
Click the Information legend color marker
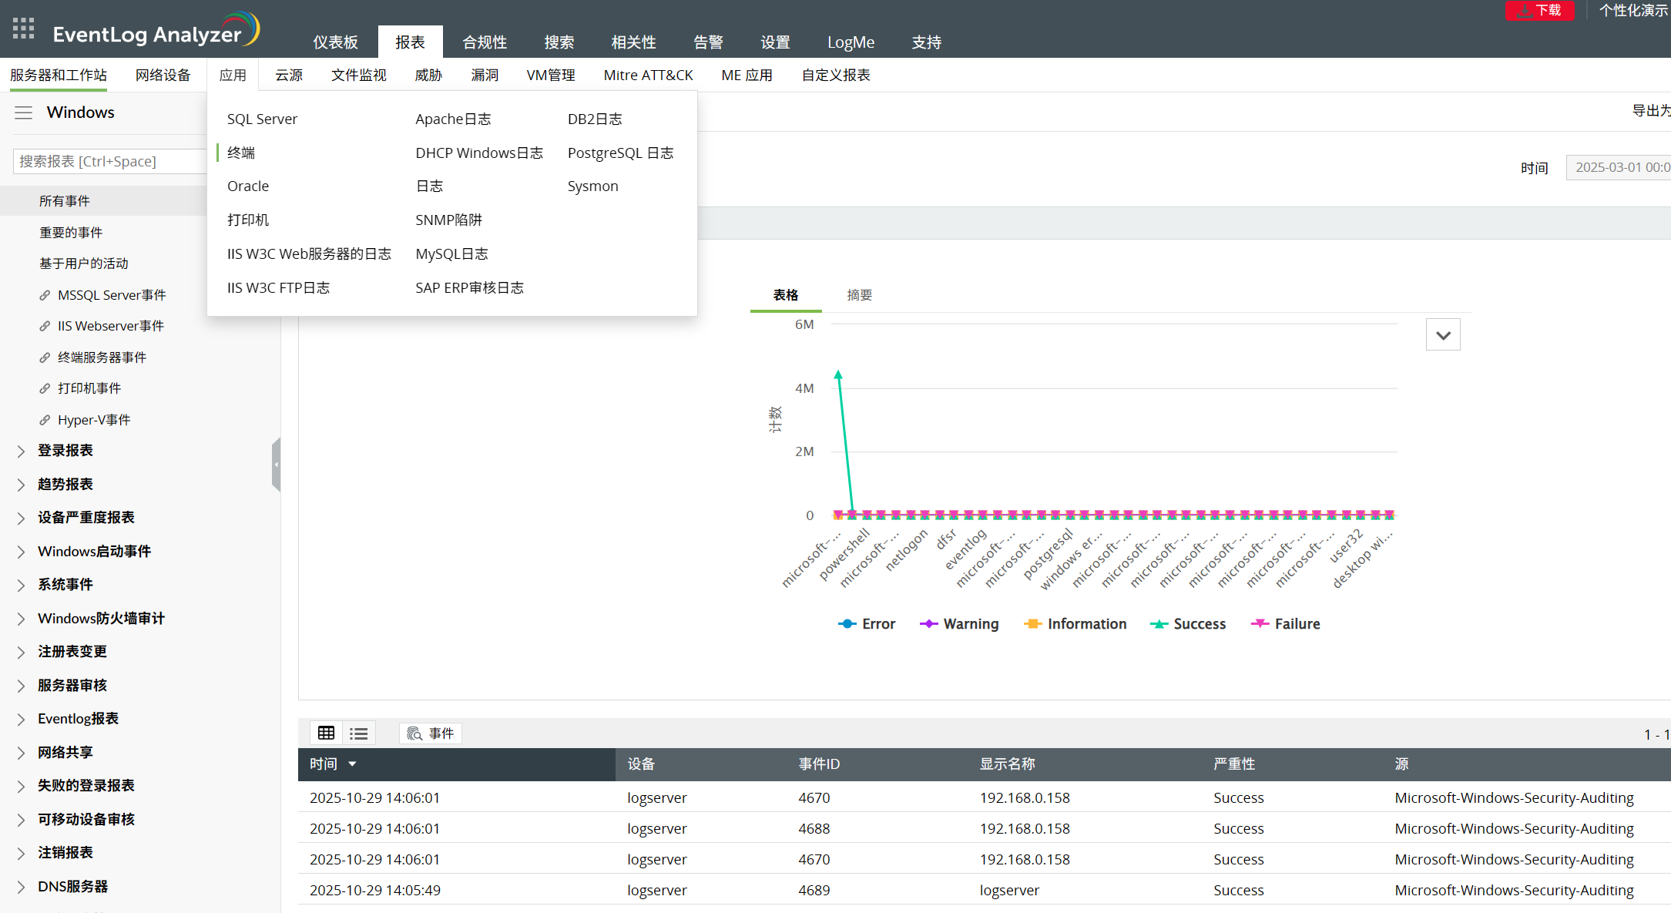pos(1032,624)
